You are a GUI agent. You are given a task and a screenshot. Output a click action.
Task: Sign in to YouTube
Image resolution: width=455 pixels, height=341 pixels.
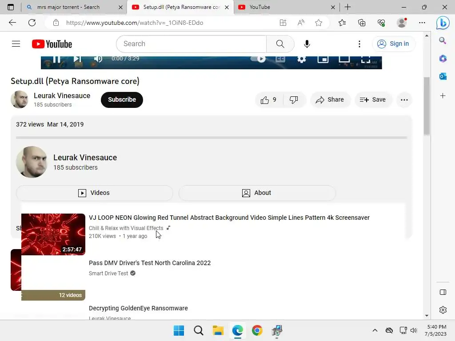[x=393, y=44]
